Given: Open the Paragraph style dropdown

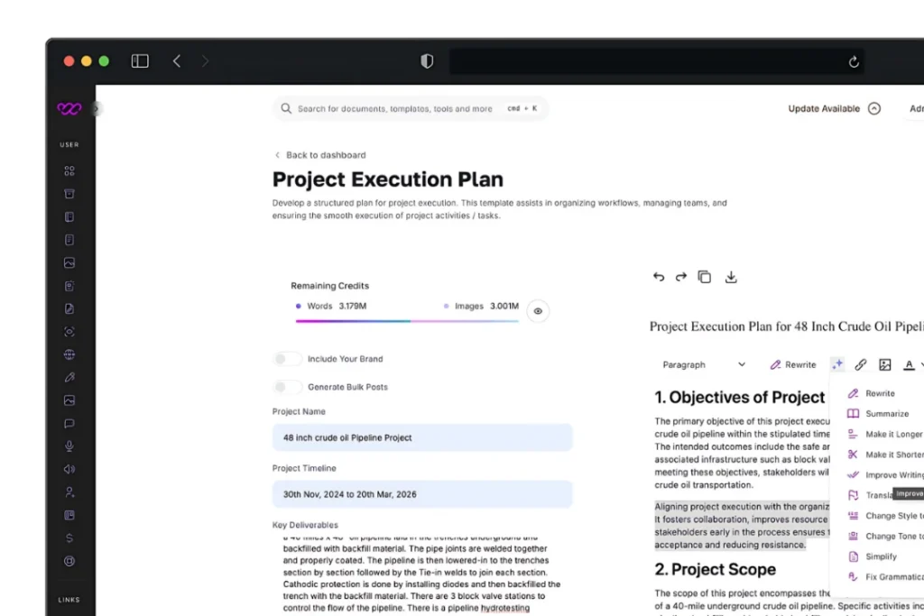Looking at the screenshot, I should (704, 364).
